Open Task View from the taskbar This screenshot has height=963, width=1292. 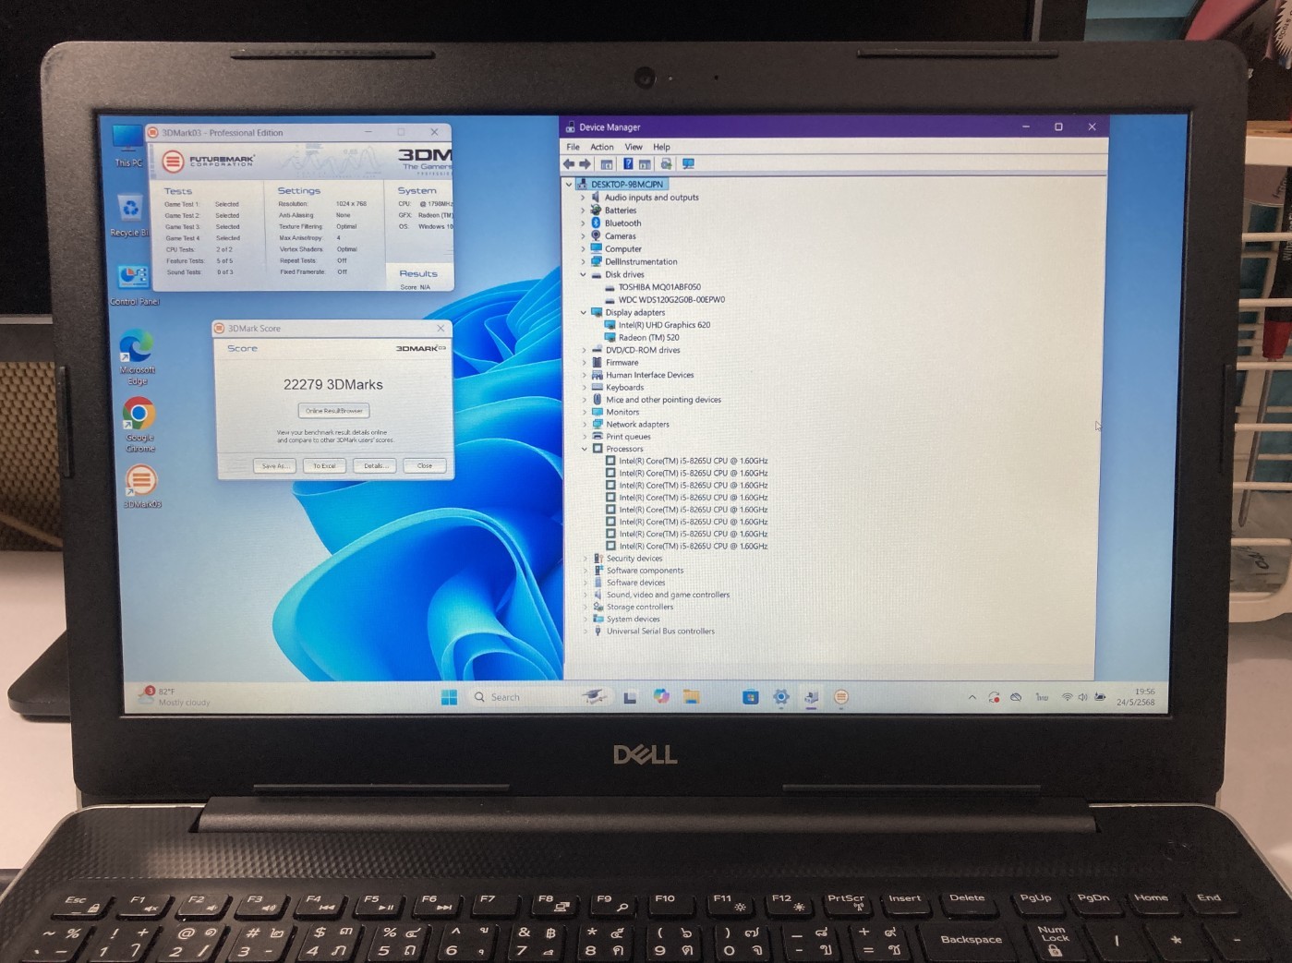point(630,698)
